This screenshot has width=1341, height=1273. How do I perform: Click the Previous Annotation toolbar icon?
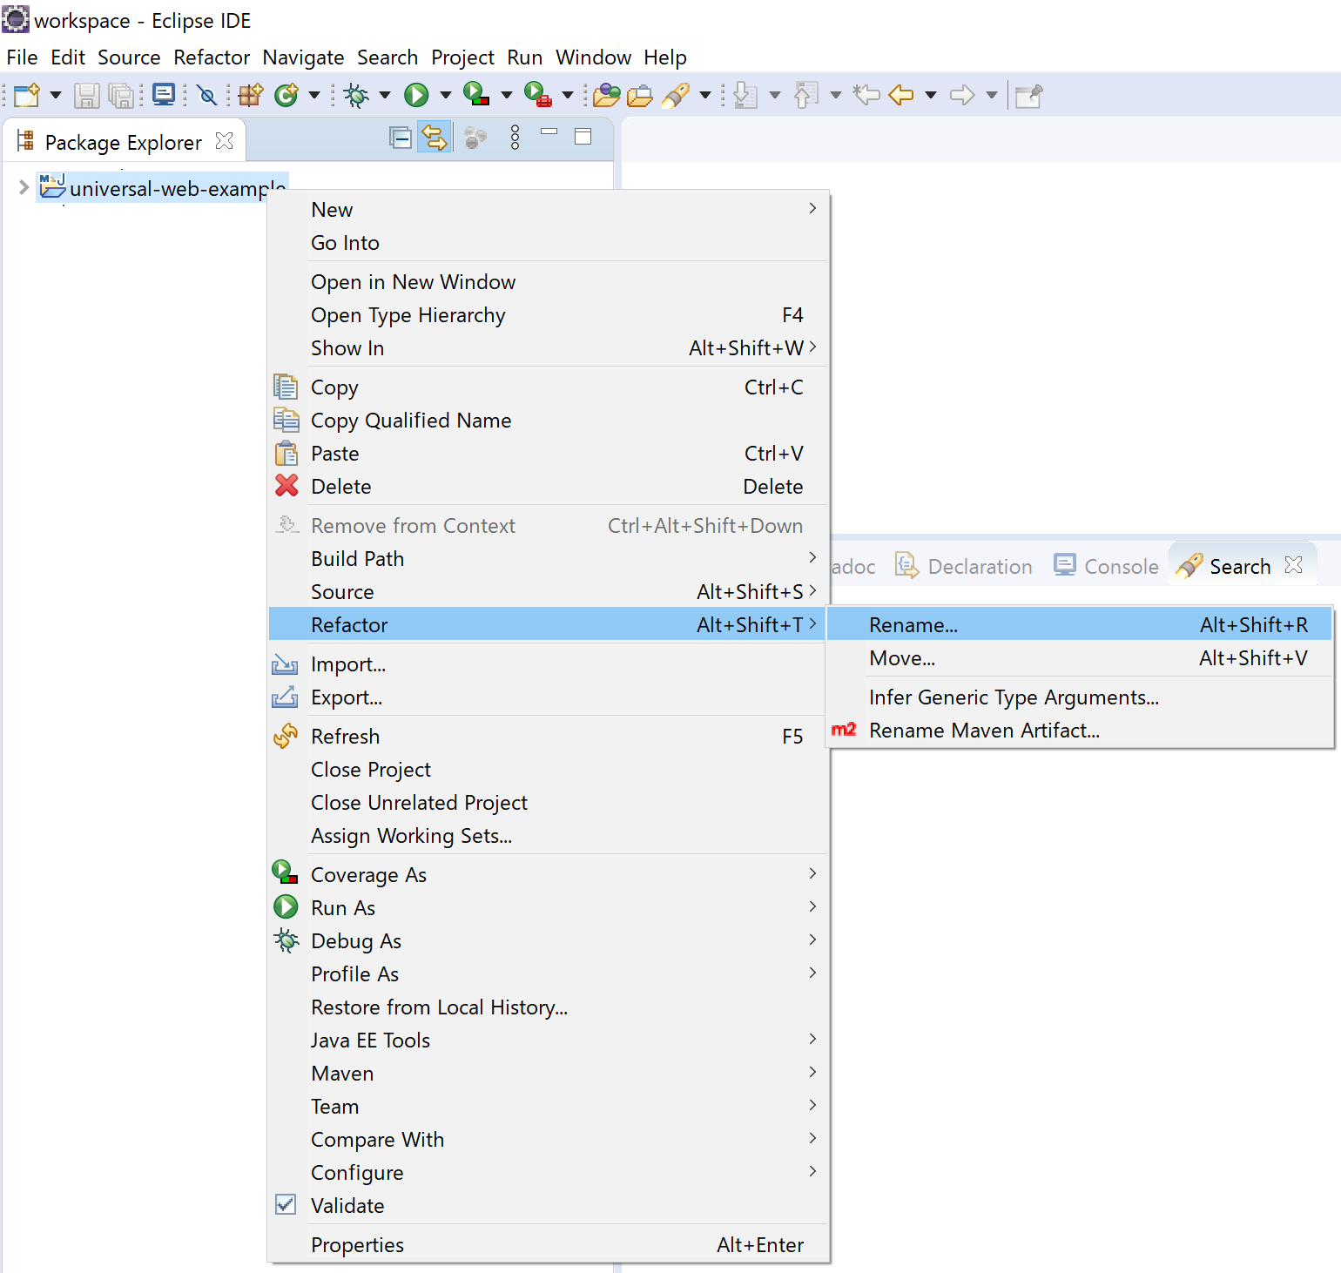(806, 95)
